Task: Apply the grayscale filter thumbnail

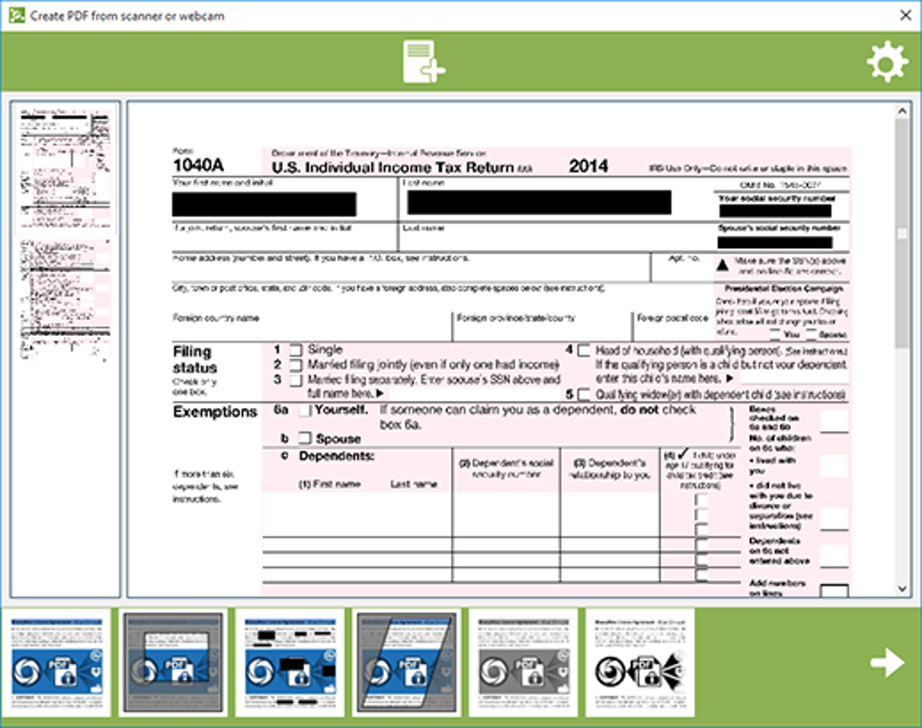Action: point(523,663)
